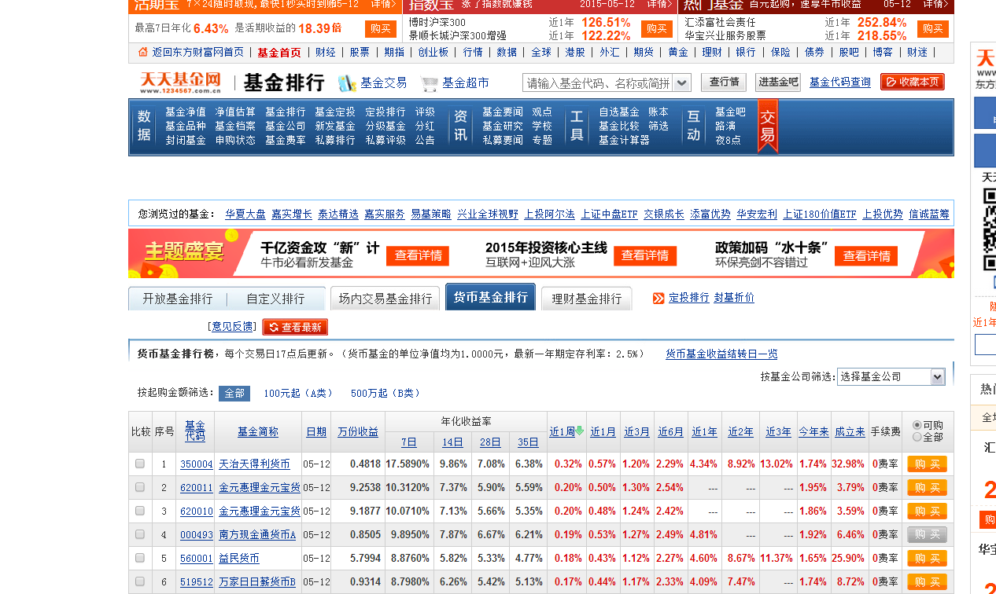Select the 可购 radio button
996x594 pixels.
(x=917, y=425)
